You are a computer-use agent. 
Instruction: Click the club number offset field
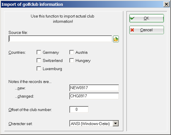79,110
